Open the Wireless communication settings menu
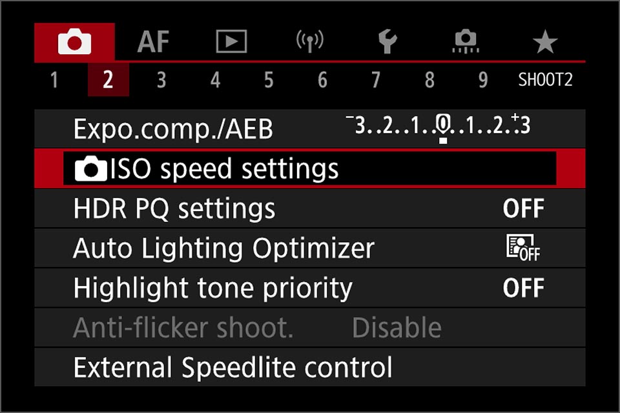Viewport: 620px width, 413px height. pos(309,41)
